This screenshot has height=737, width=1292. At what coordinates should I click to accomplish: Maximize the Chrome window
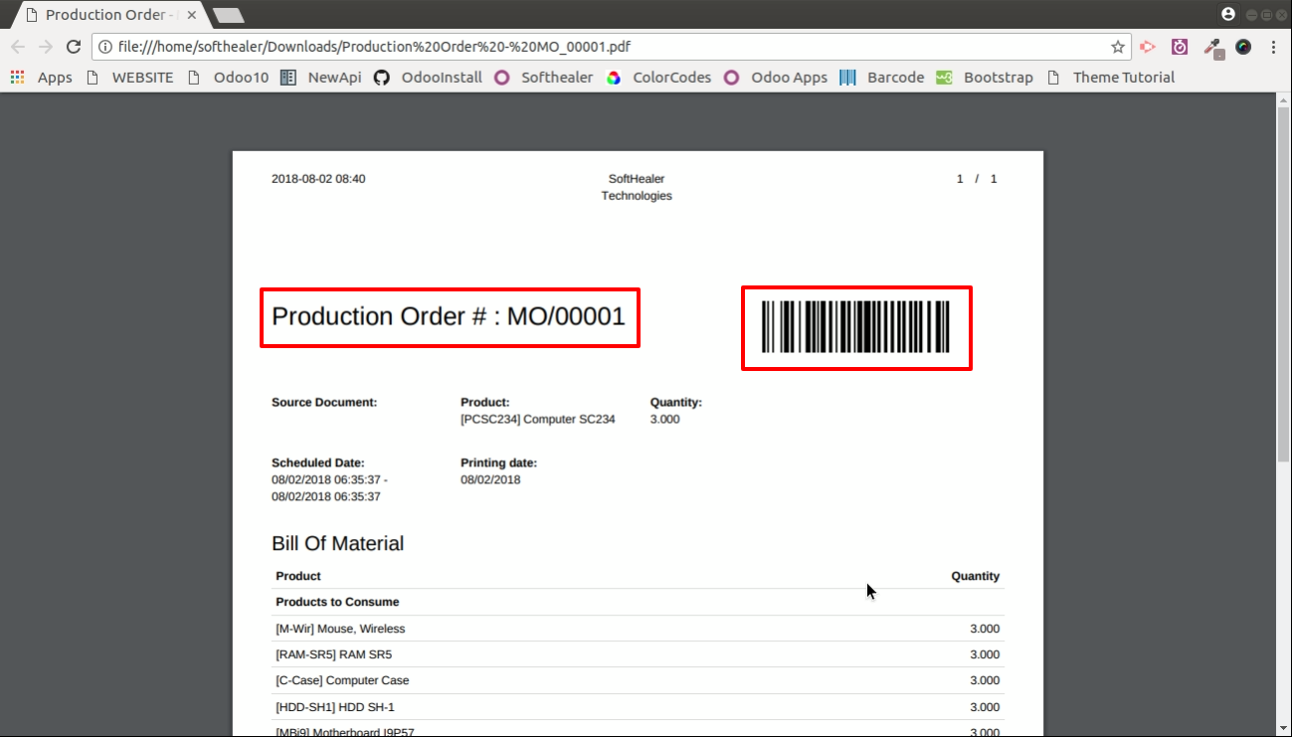pyautogui.click(x=1266, y=14)
